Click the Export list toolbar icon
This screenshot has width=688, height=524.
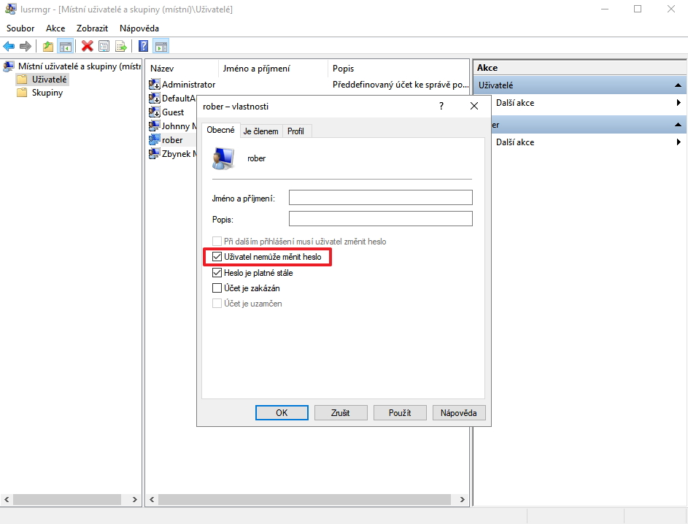click(x=120, y=46)
